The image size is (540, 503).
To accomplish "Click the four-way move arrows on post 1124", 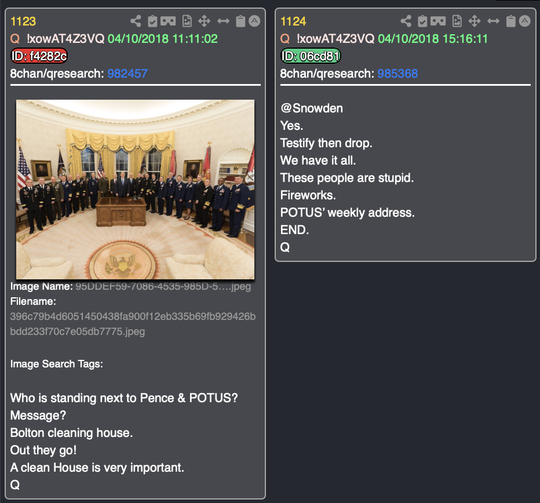I will click(475, 21).
